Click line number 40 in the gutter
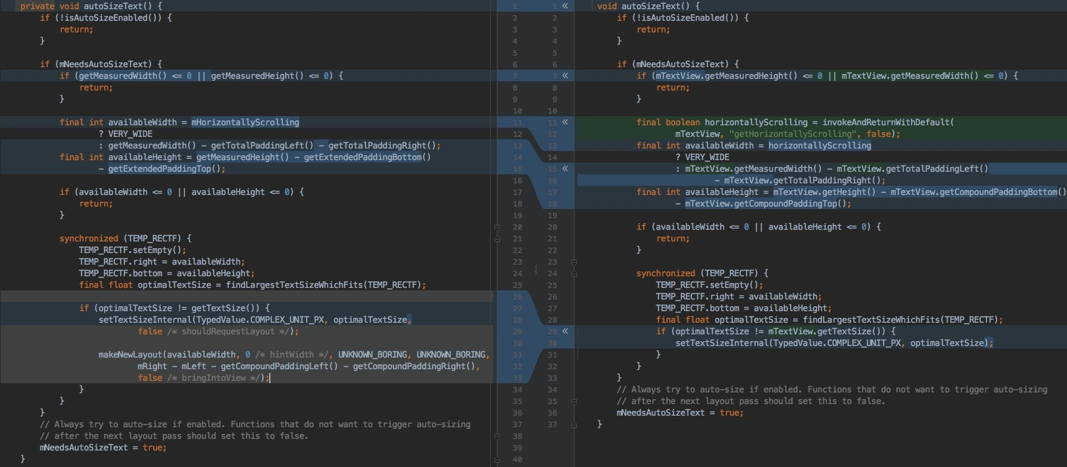This screenshot has height=467, width=1067. 518,460
